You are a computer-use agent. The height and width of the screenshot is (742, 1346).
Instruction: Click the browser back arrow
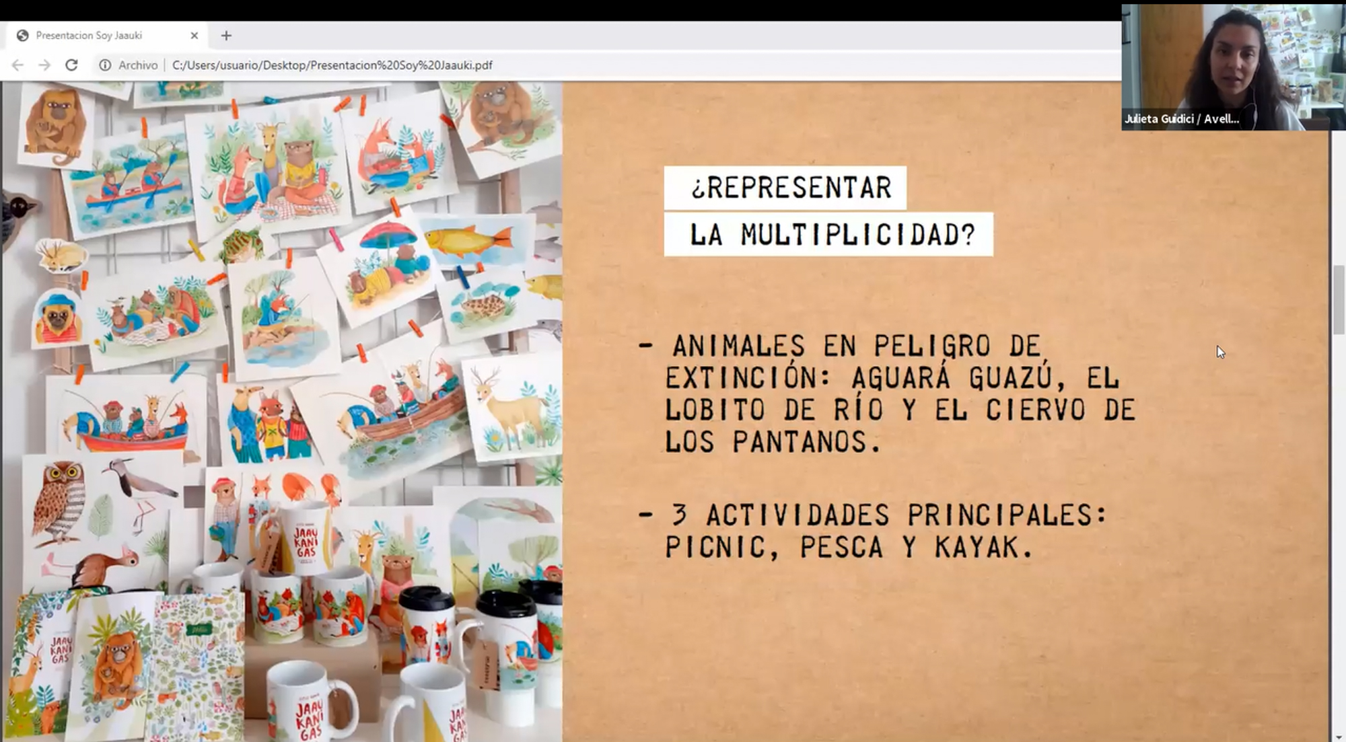point(18,65)
